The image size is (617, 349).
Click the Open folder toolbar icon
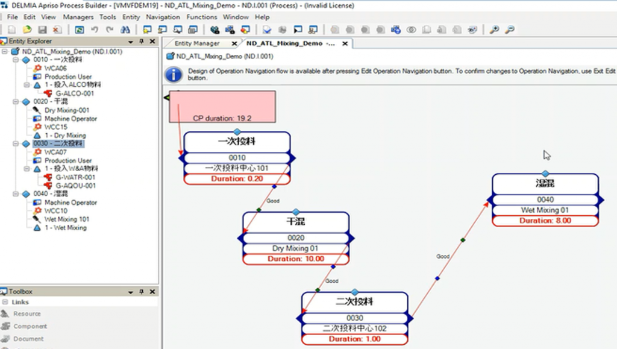tap(27, 29)
